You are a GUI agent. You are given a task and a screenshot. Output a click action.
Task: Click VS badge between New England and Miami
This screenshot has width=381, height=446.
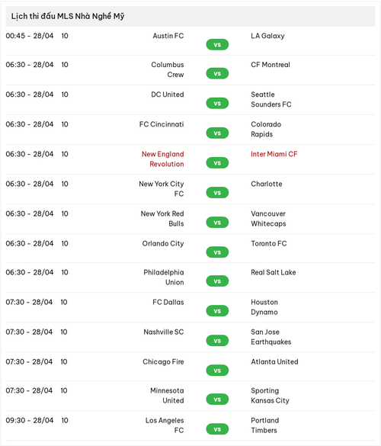(x=217, y=163)
